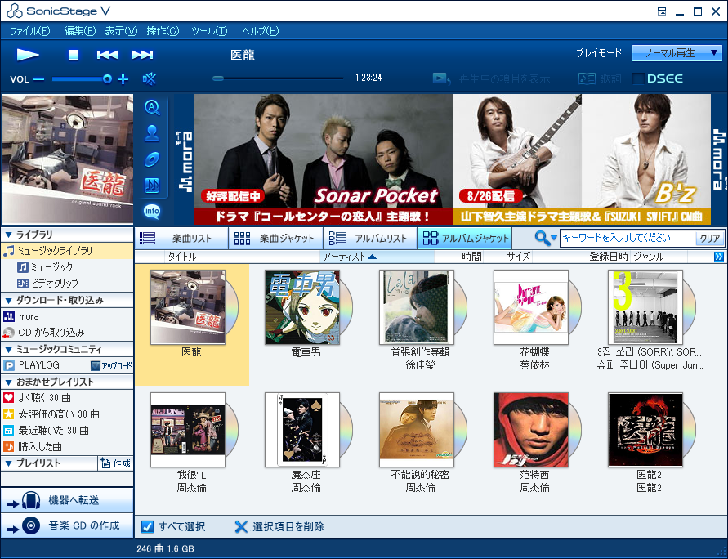Skip to the next track
This screenshot has width=728, height=559.
[x=142, y=55]
